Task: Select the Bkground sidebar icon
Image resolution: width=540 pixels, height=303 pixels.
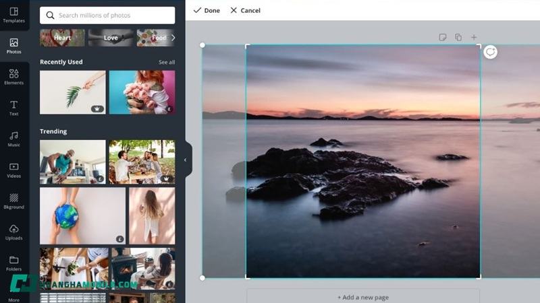Action: click(13, 201)
